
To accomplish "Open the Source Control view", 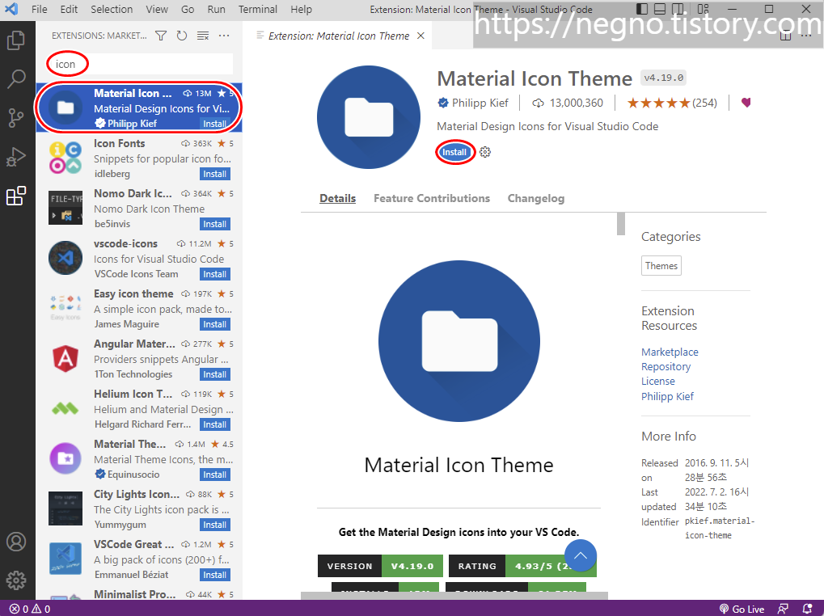I will [16, 118].
